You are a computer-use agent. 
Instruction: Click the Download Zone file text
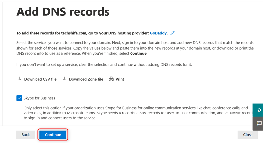tap(86, 79)
